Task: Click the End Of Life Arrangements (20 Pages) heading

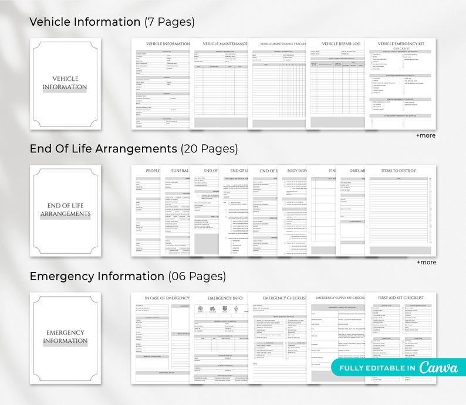Action: pos(134,149)
